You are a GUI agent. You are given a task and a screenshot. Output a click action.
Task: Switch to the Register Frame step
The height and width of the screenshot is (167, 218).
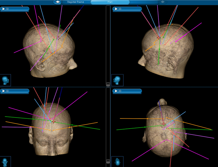[75, 2]
